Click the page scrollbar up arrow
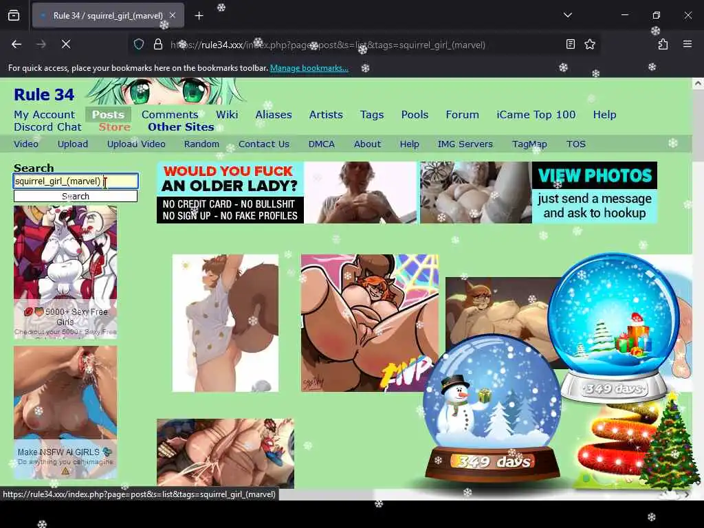 pos(698,83)
